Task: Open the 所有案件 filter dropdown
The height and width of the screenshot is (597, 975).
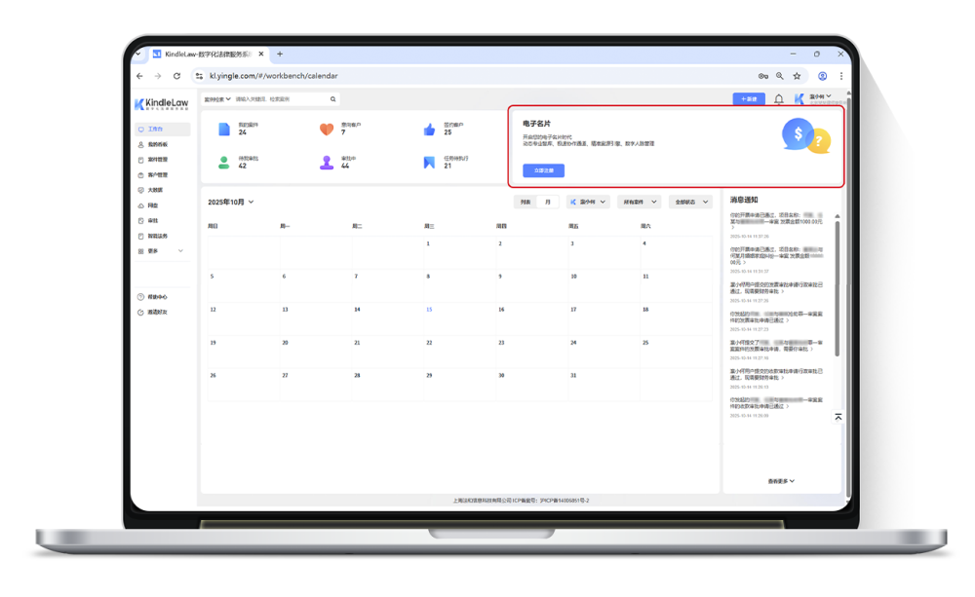Action: click(639, 202)
